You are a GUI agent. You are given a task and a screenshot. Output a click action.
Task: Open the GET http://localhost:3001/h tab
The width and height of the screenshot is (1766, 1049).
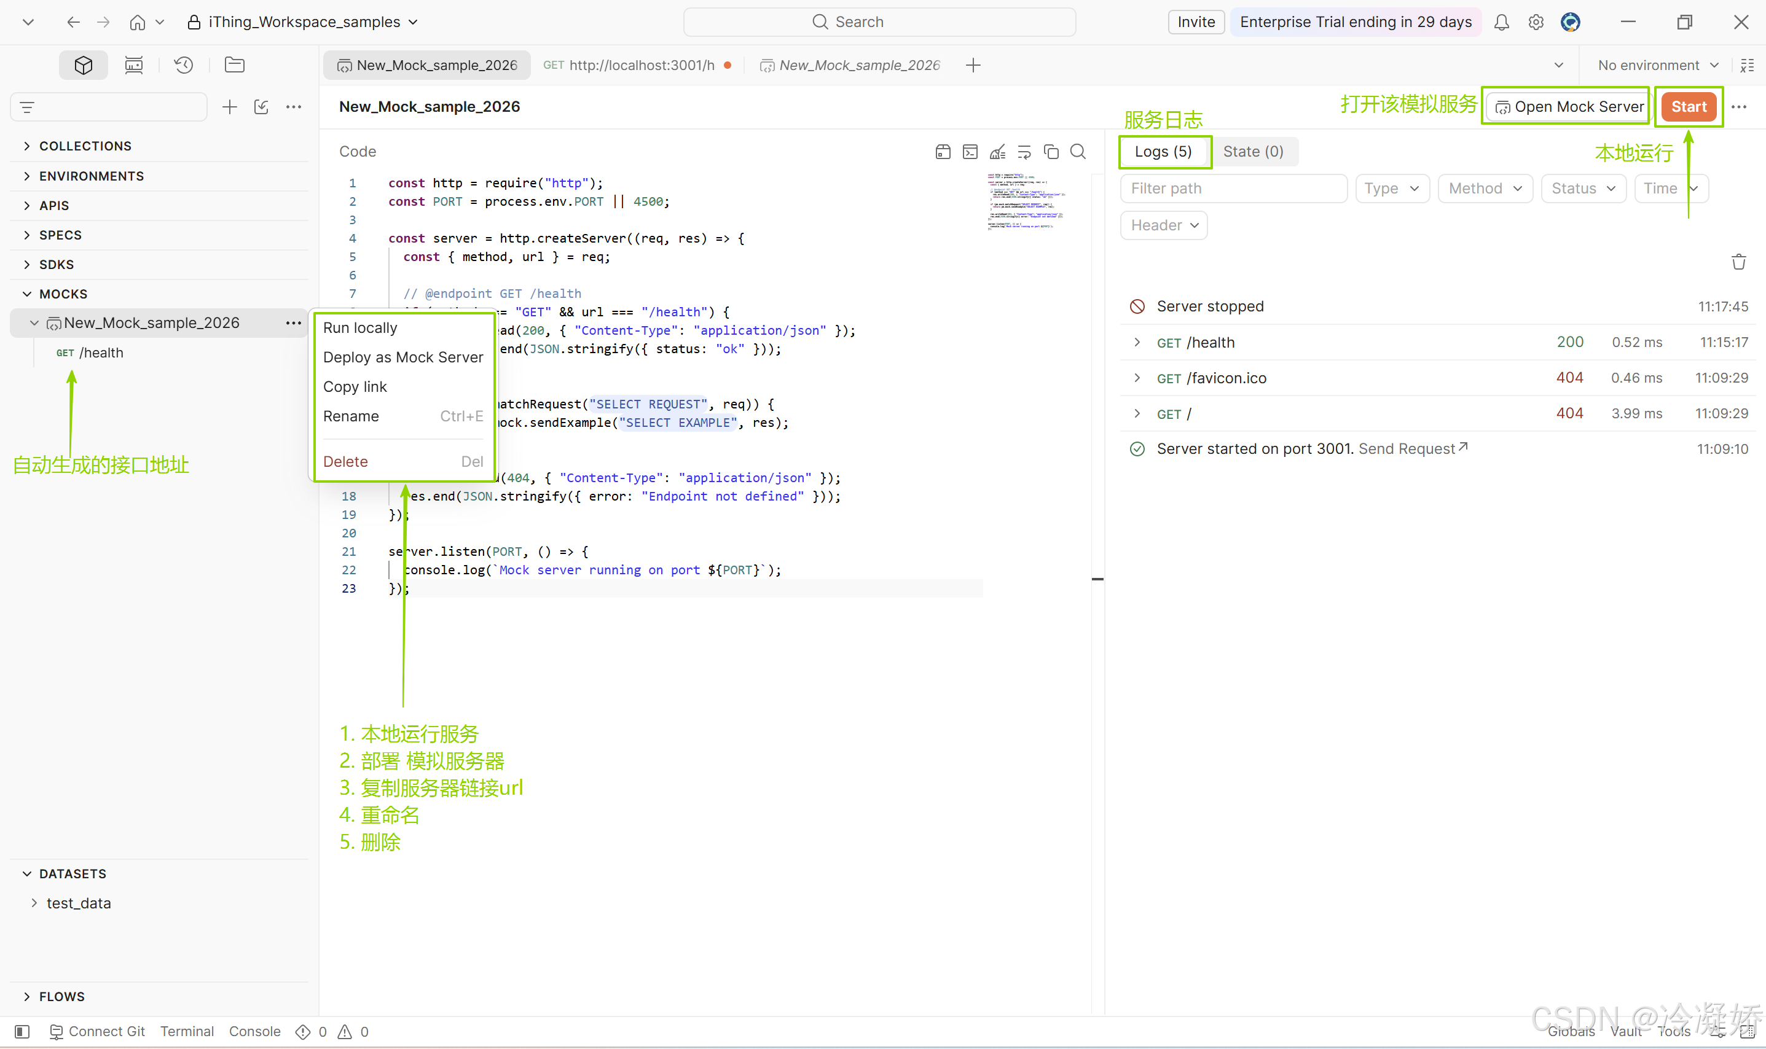(x=637, y=65)
